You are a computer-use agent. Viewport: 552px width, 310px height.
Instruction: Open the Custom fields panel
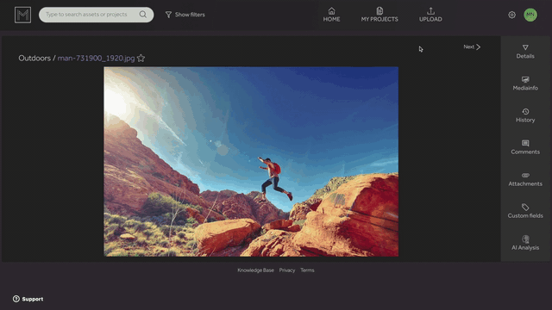click(x=525, y=211)
